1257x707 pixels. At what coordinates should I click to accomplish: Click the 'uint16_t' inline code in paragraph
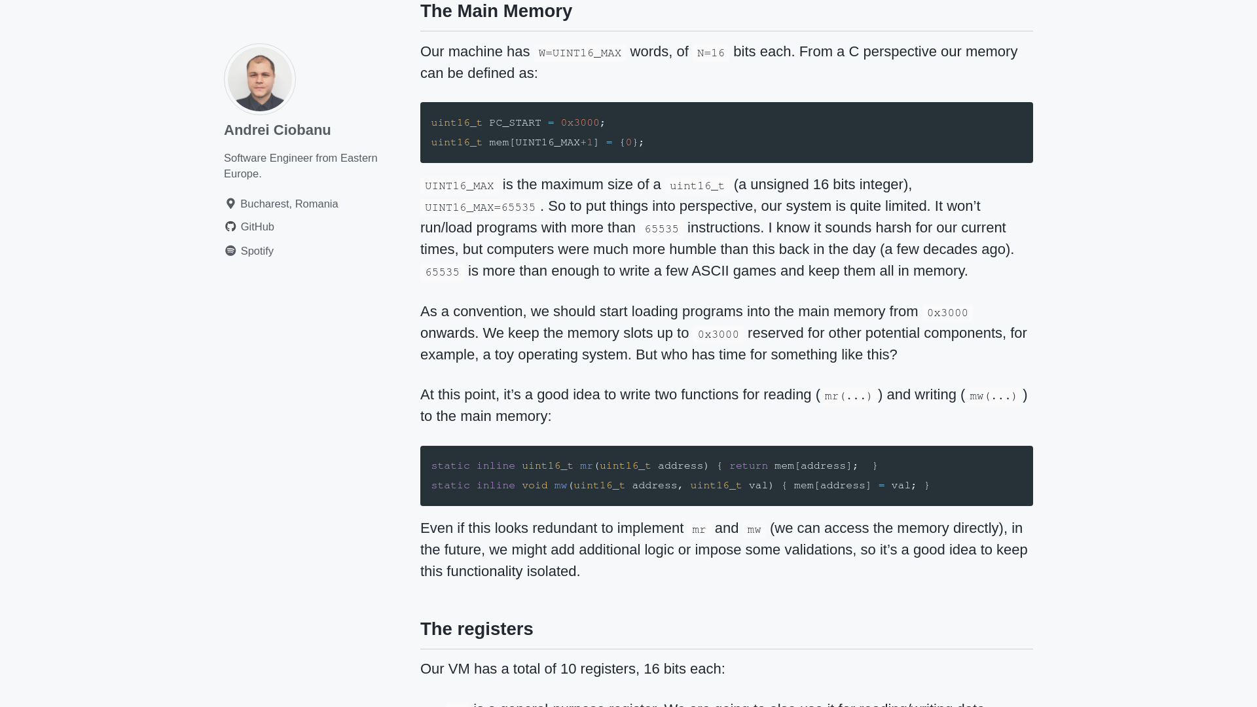coord(697,186)
